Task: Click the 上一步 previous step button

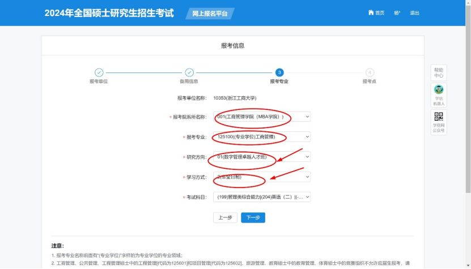Action: 225,217
